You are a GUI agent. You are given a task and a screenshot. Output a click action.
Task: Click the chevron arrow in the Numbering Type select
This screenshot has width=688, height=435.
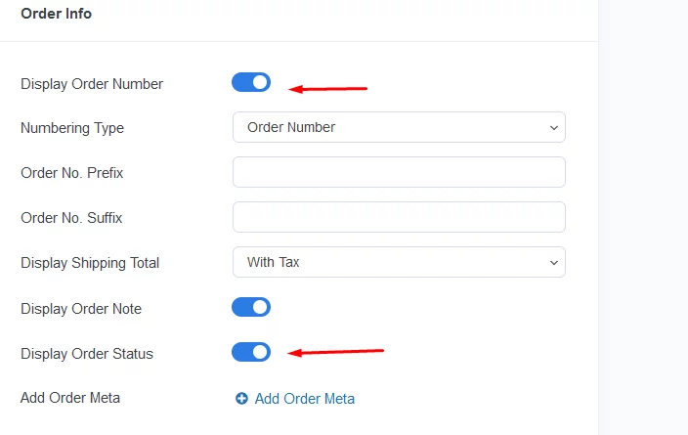point(554,128)
